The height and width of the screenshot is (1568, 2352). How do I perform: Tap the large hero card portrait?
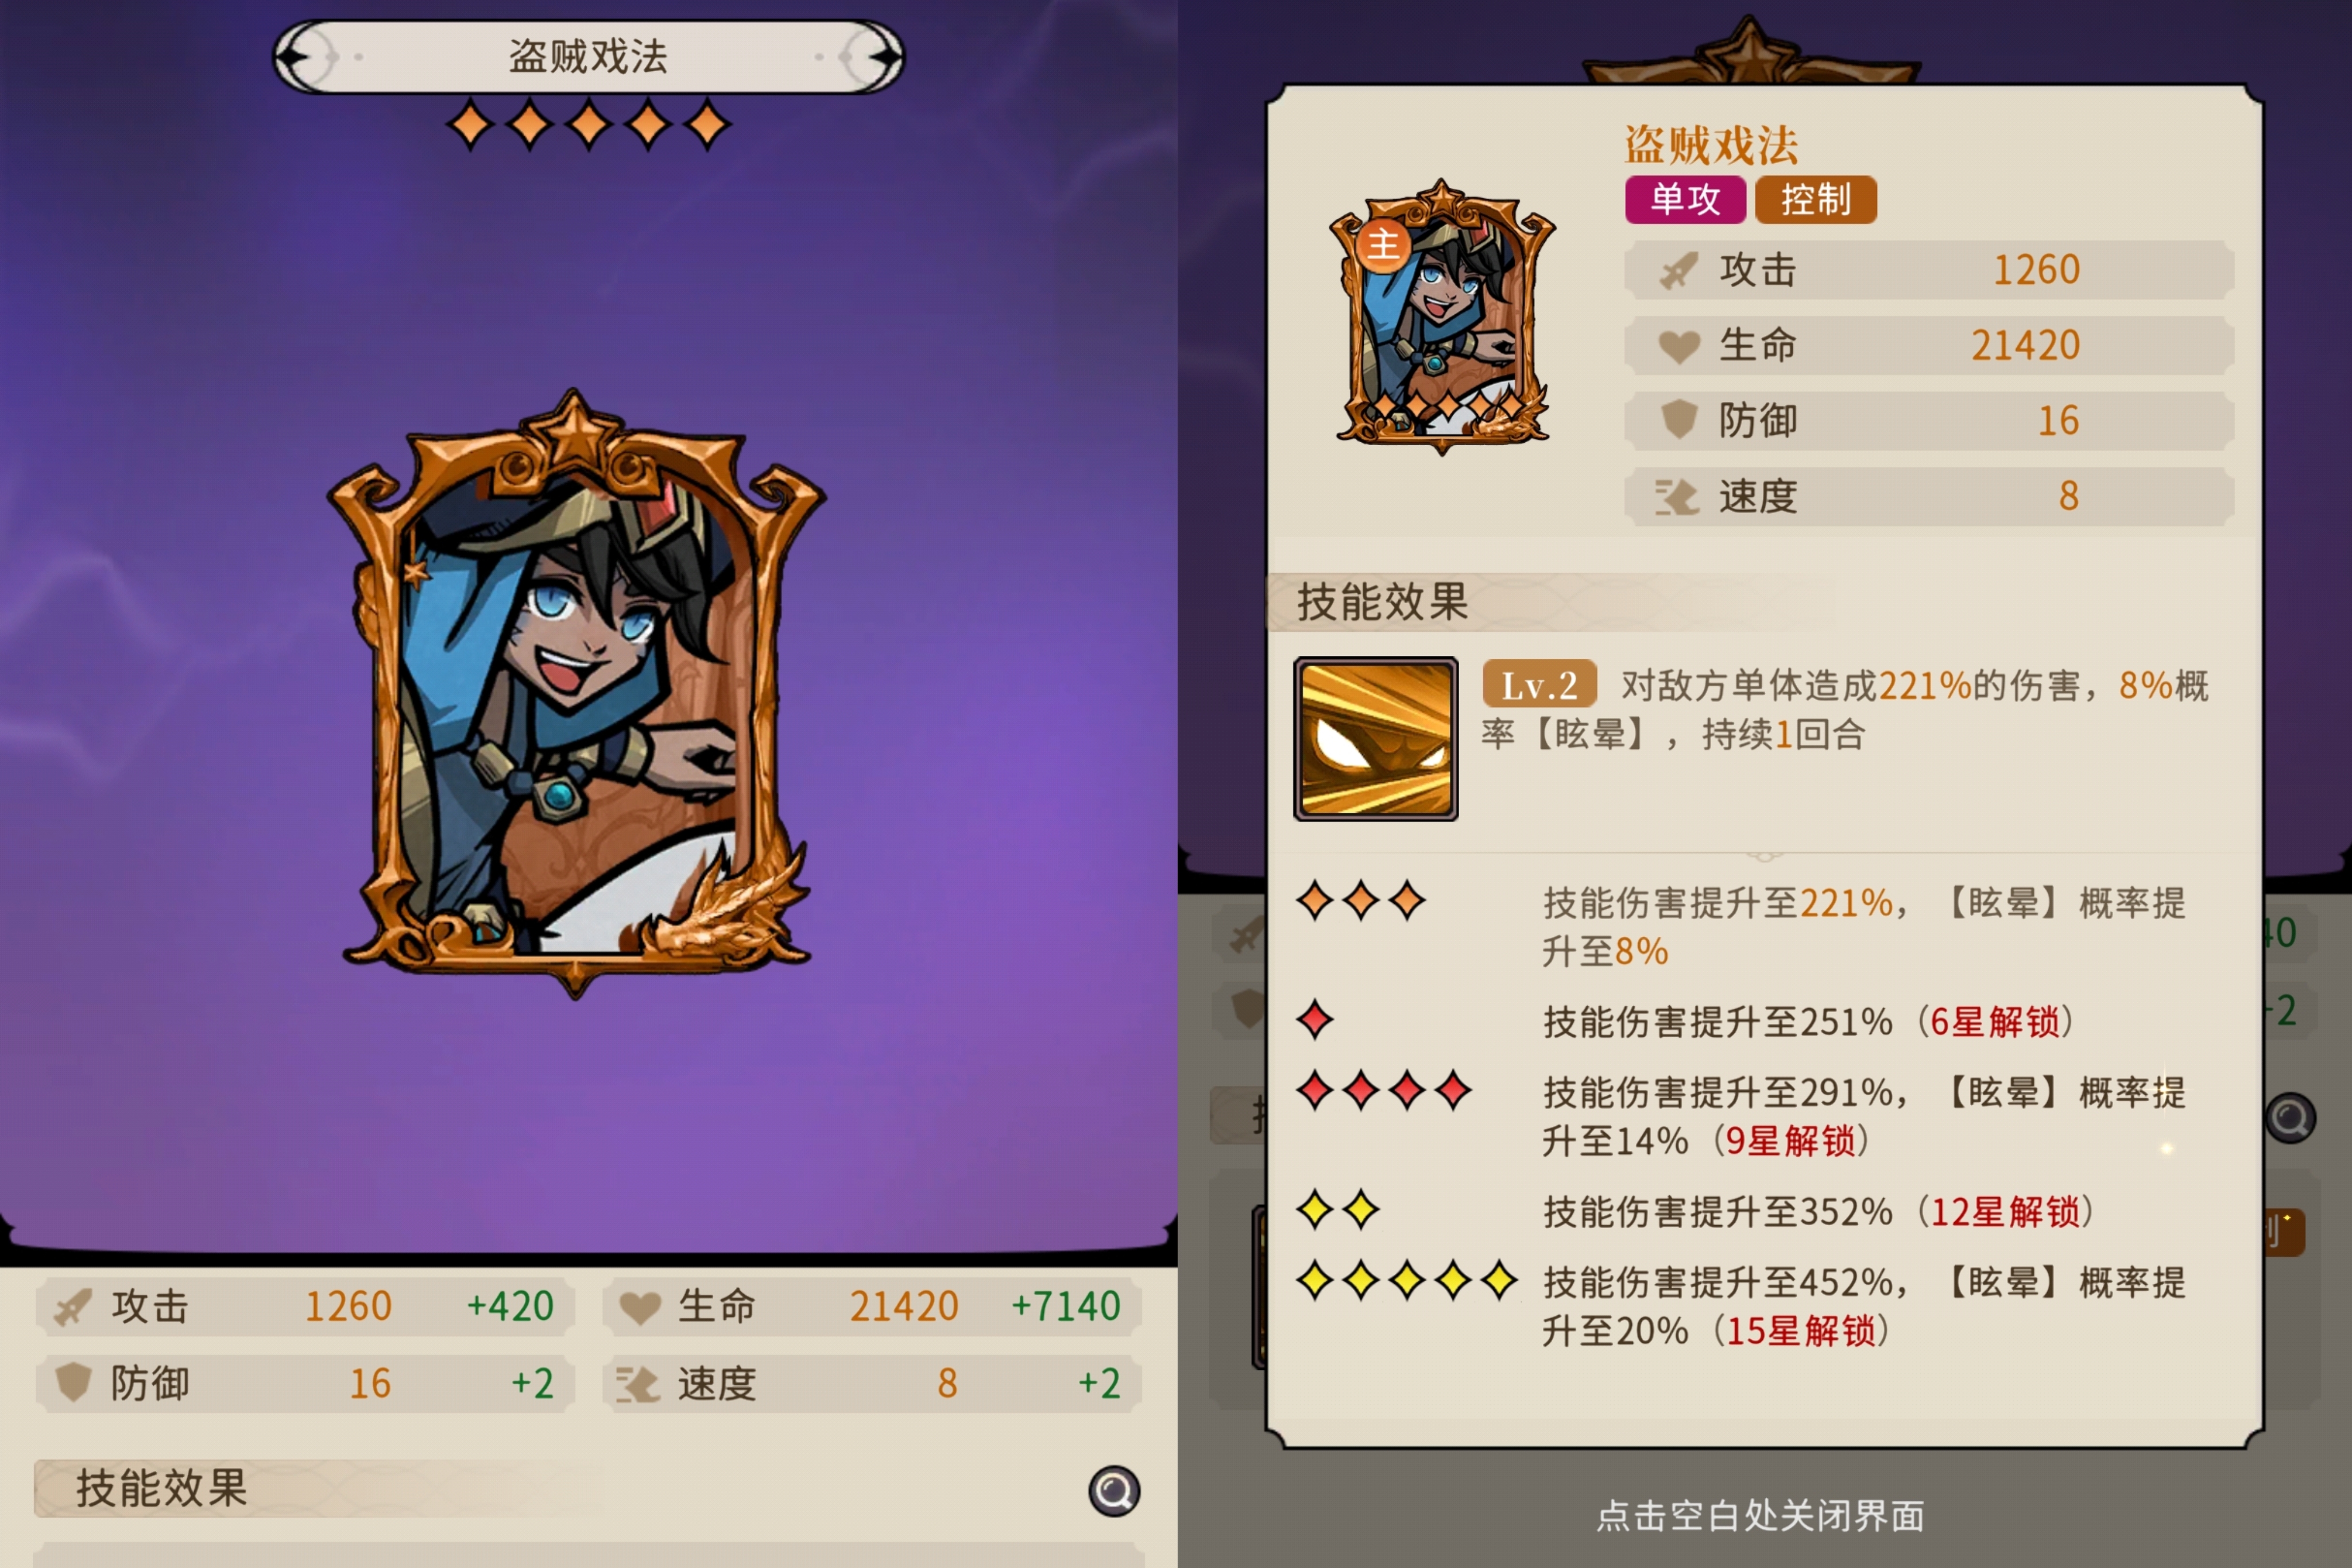point(576,693)
